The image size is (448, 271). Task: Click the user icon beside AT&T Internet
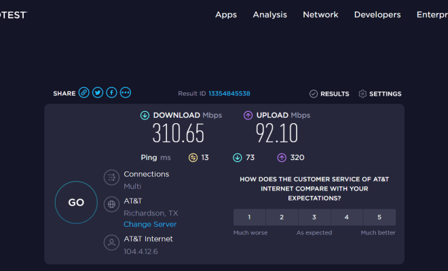point(111,243)
